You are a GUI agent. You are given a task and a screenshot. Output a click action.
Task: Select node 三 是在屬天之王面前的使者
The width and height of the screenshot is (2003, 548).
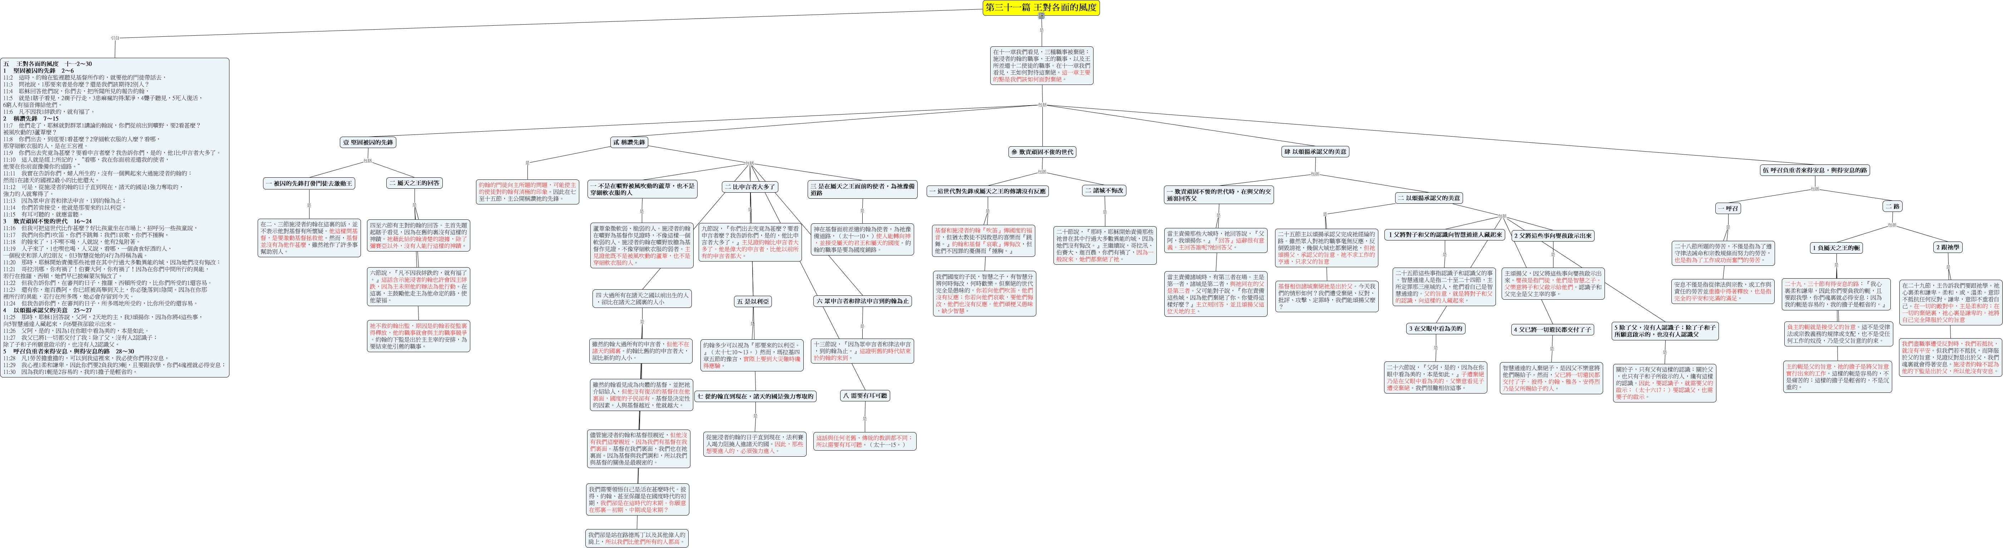(862, 189)
